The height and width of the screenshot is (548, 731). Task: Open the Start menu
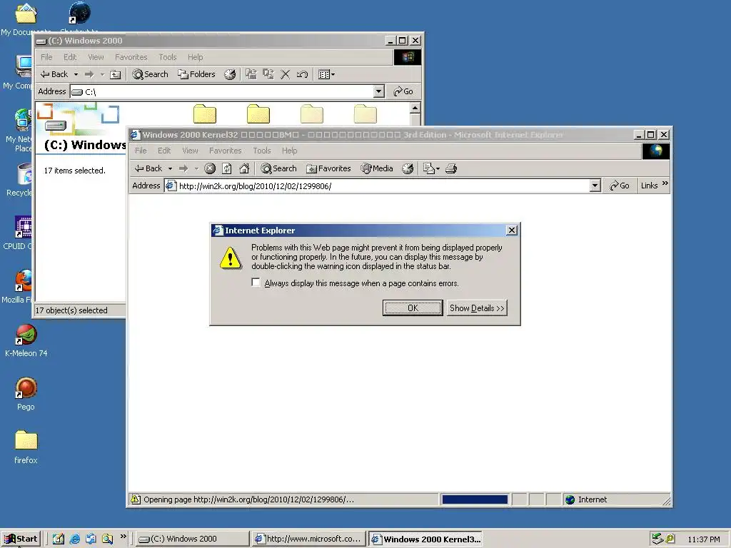point(21,539)
